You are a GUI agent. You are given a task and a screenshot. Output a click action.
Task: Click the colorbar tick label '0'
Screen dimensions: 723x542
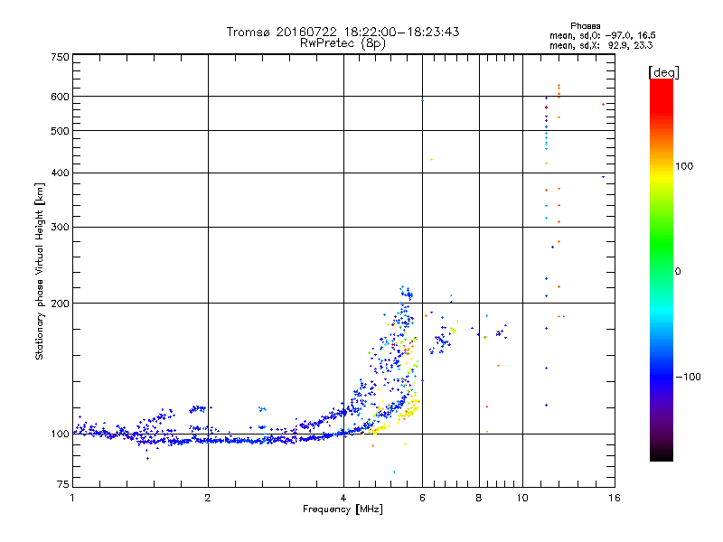677,272
